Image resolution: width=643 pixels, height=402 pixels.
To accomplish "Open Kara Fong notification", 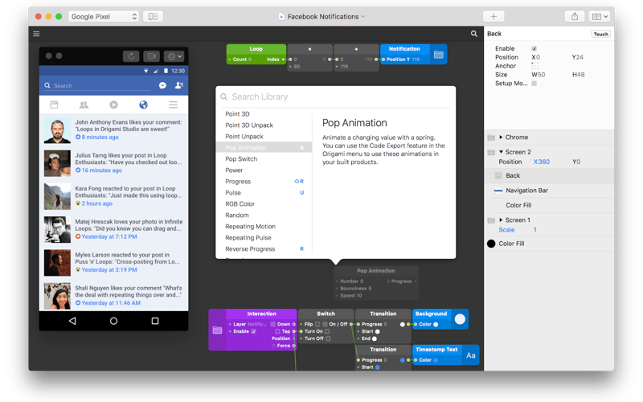I will click(x=113, y=196).
